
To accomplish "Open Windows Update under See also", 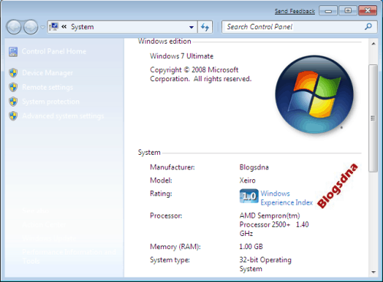I will click(49, 238).
